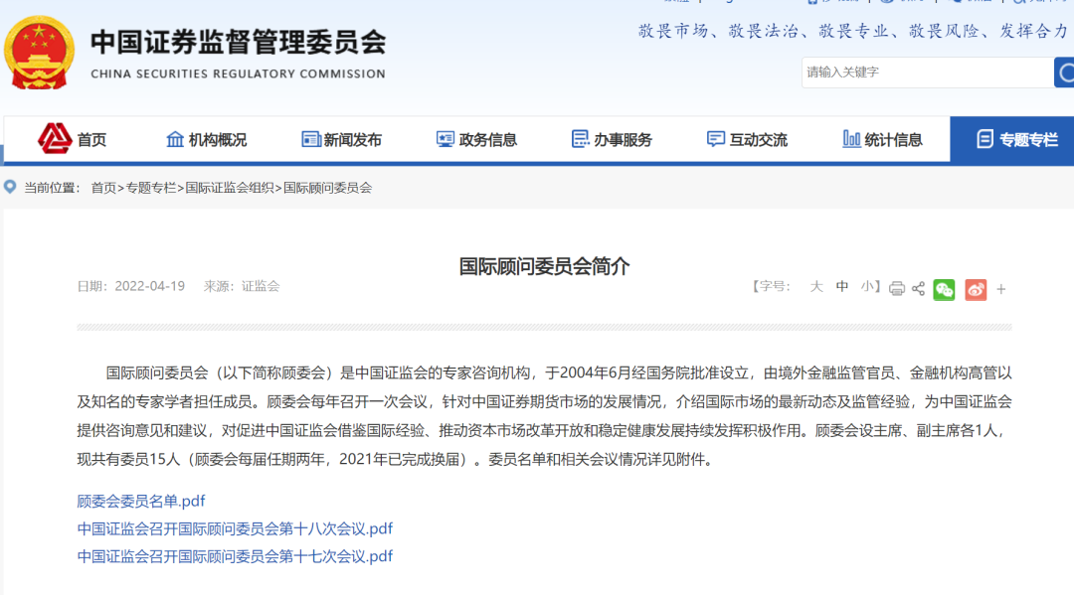Click the location pin icon in the breadcrumb
This screenshot has width=1074, height=595.
click(10, 187)
